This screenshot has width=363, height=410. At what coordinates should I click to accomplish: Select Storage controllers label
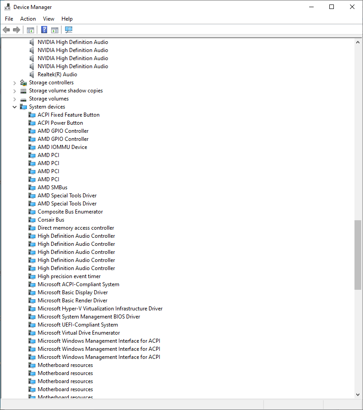51,83
